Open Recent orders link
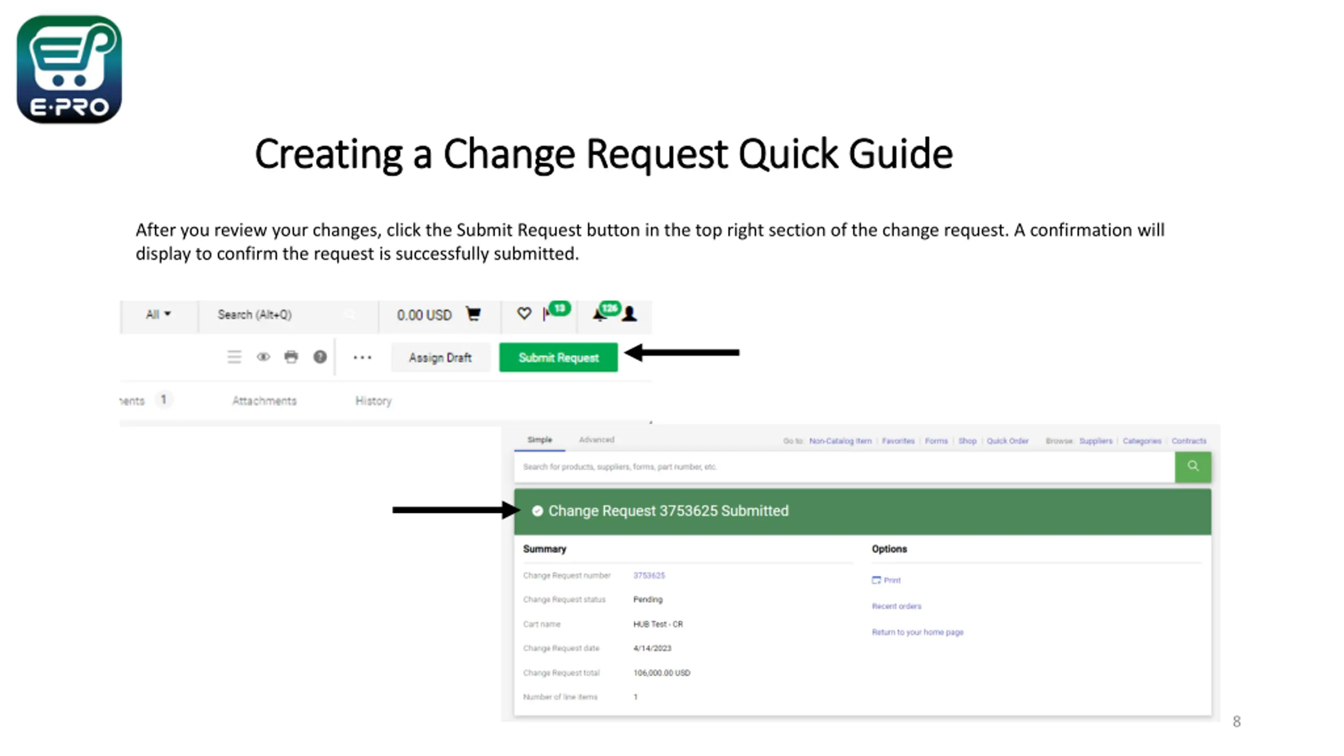This screenshot has width=1344, height=756. [x=896, y=606]
